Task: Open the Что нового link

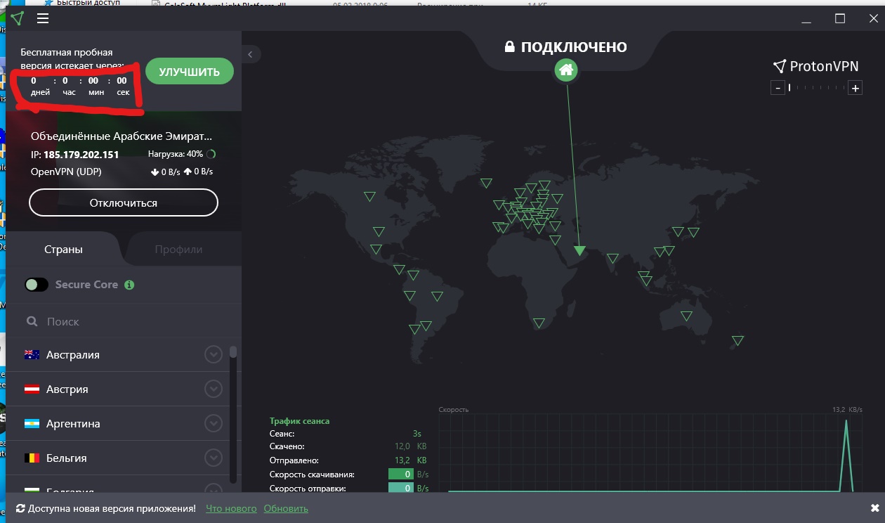Action: coord(231,508)
